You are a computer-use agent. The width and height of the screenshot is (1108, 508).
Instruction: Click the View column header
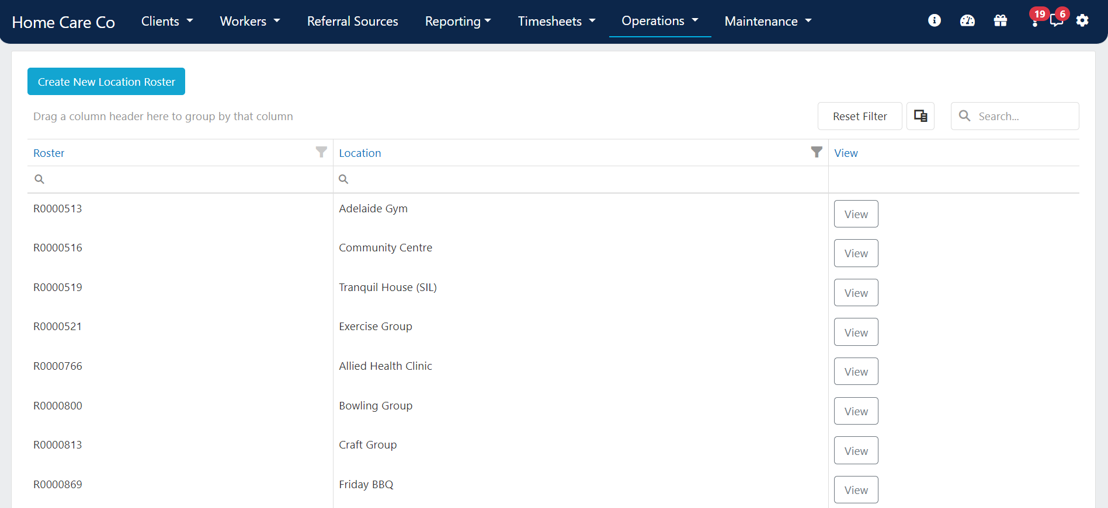(846, 153)
